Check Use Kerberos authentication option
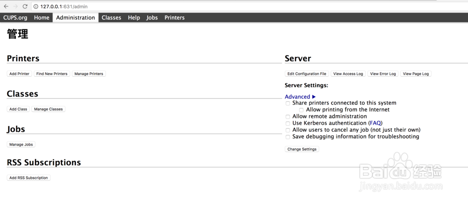The height and width of the screenshot is (202, 468). click(288, 124)
